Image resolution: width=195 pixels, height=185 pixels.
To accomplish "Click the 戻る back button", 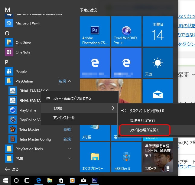I will coord(12,169).
